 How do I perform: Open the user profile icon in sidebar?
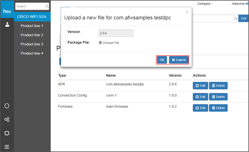click(x=7, y=25)
